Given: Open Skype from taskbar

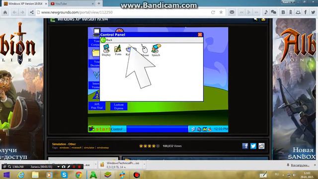Looking at the screenshot, I should click(x=64, y=175).
